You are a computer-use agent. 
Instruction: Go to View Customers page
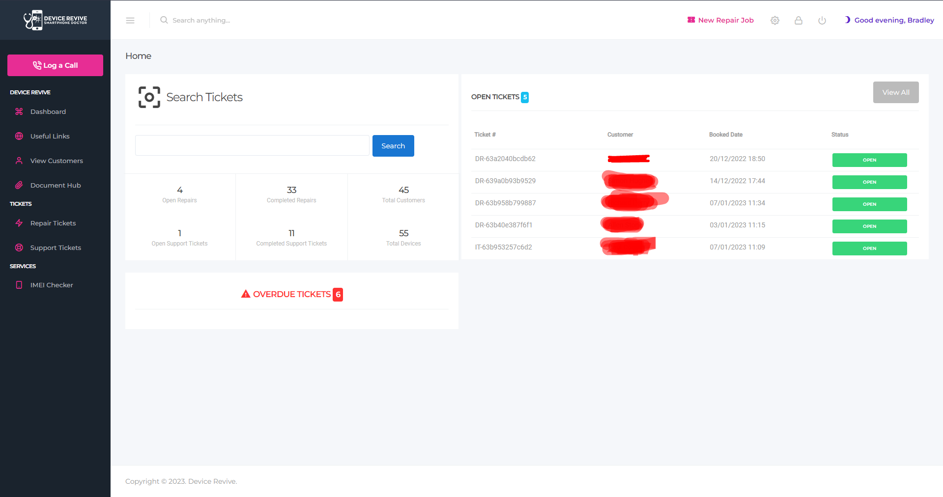pyautogui.click(x=57, y=161)
